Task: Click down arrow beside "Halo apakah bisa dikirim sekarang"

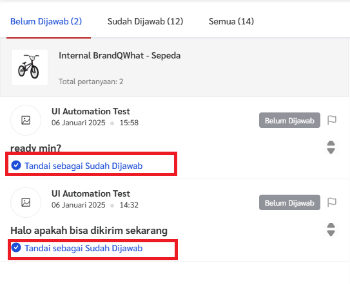Action: click(331, 233)
